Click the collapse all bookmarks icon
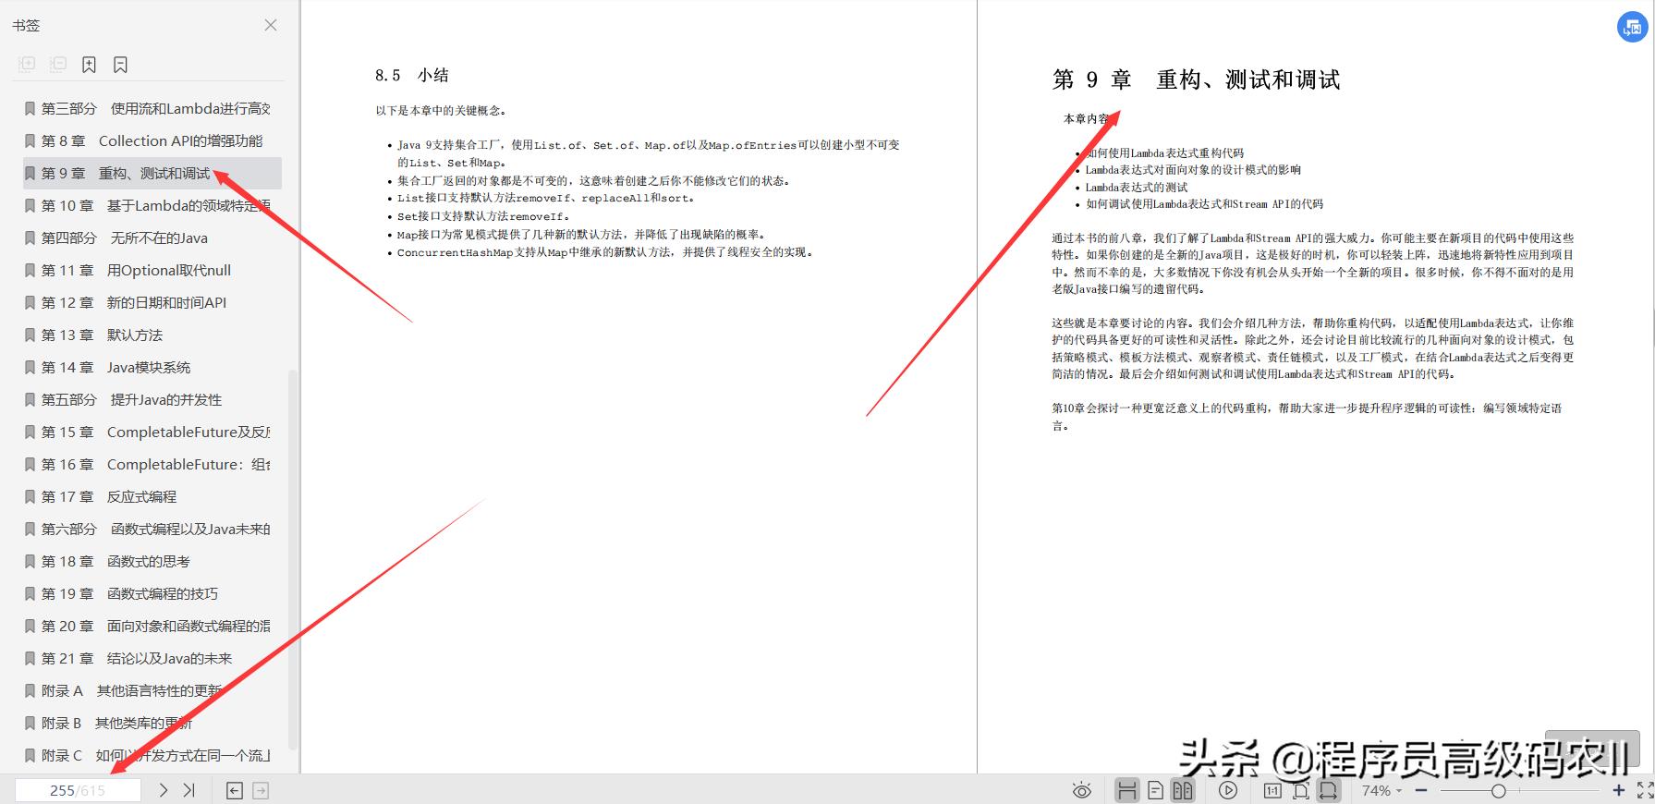Image resolution: width=1655 pixels, height=804 pixels. [58, 65]
